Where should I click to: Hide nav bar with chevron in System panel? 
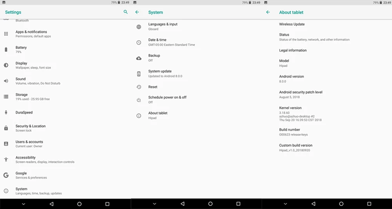pos(154,204)
